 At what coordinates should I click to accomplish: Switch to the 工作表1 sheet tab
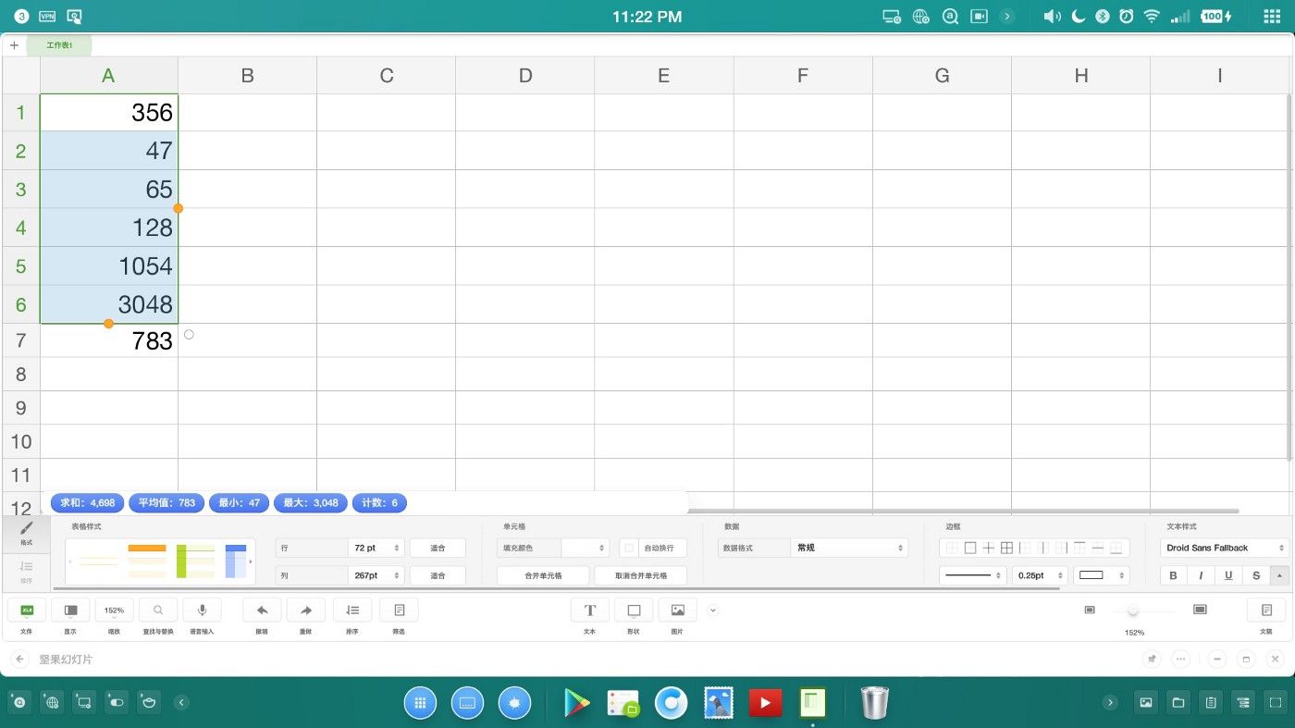click(59, 45)
